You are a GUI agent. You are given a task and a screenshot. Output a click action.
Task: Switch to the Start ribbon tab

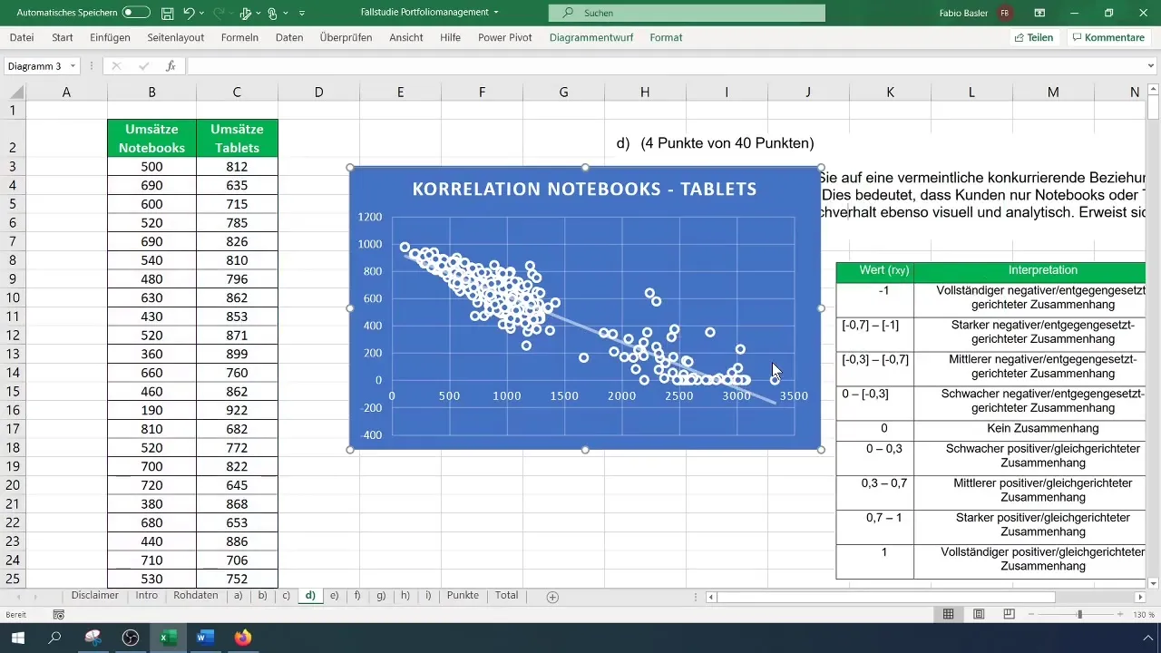pyautogui.click(x=63, y=37)
